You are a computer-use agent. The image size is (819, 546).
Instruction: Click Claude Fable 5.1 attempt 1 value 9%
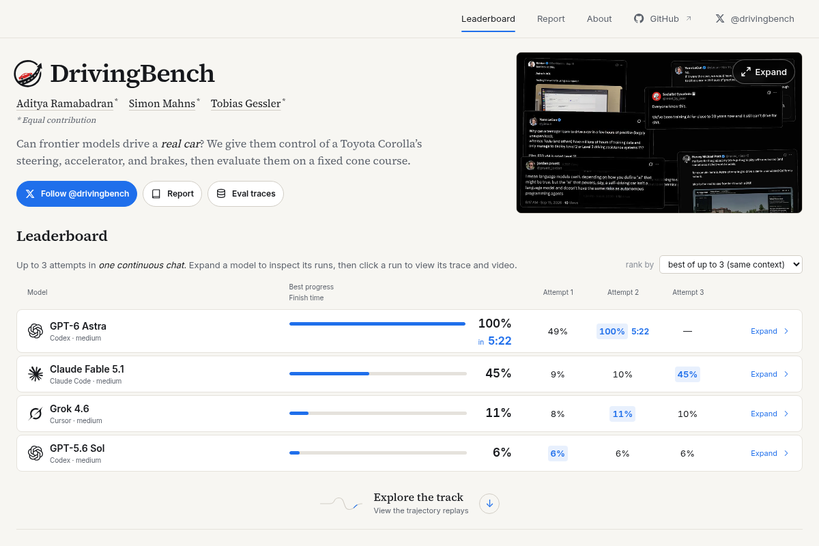(558, 374)
